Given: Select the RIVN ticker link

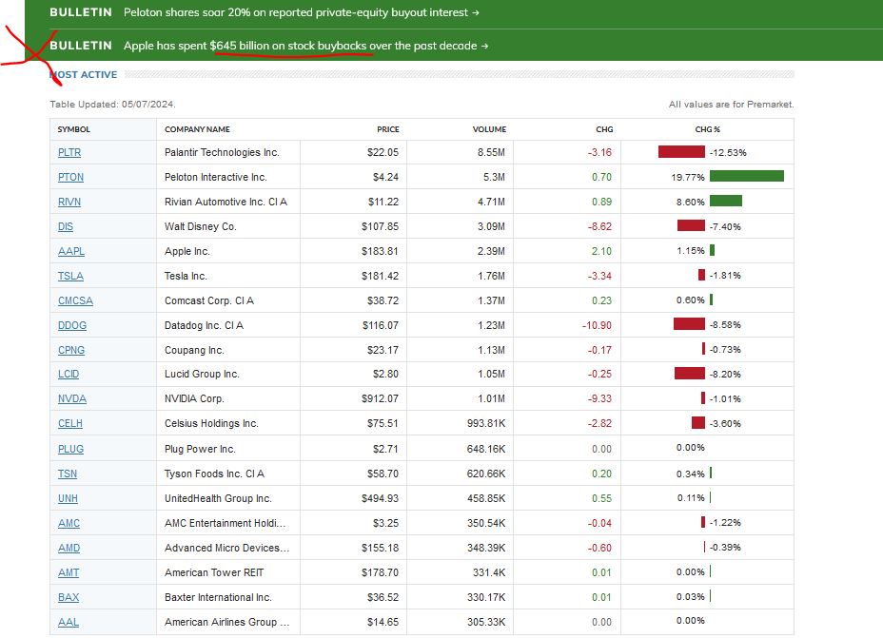Looking at the screenshot, I should (69, 202).
